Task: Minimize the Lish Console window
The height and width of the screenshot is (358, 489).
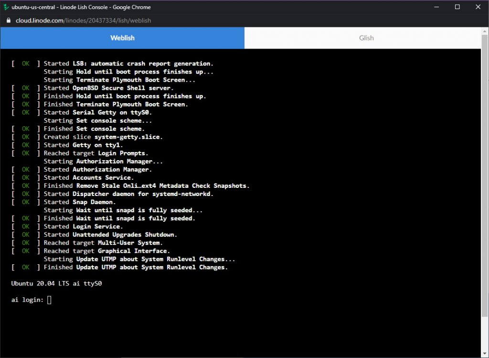Action: coord(436,7)
